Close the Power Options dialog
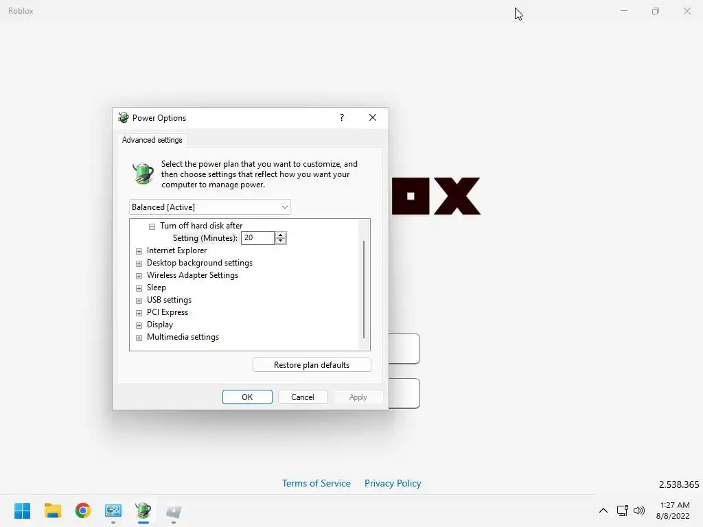703x527 pixels. 373,117
